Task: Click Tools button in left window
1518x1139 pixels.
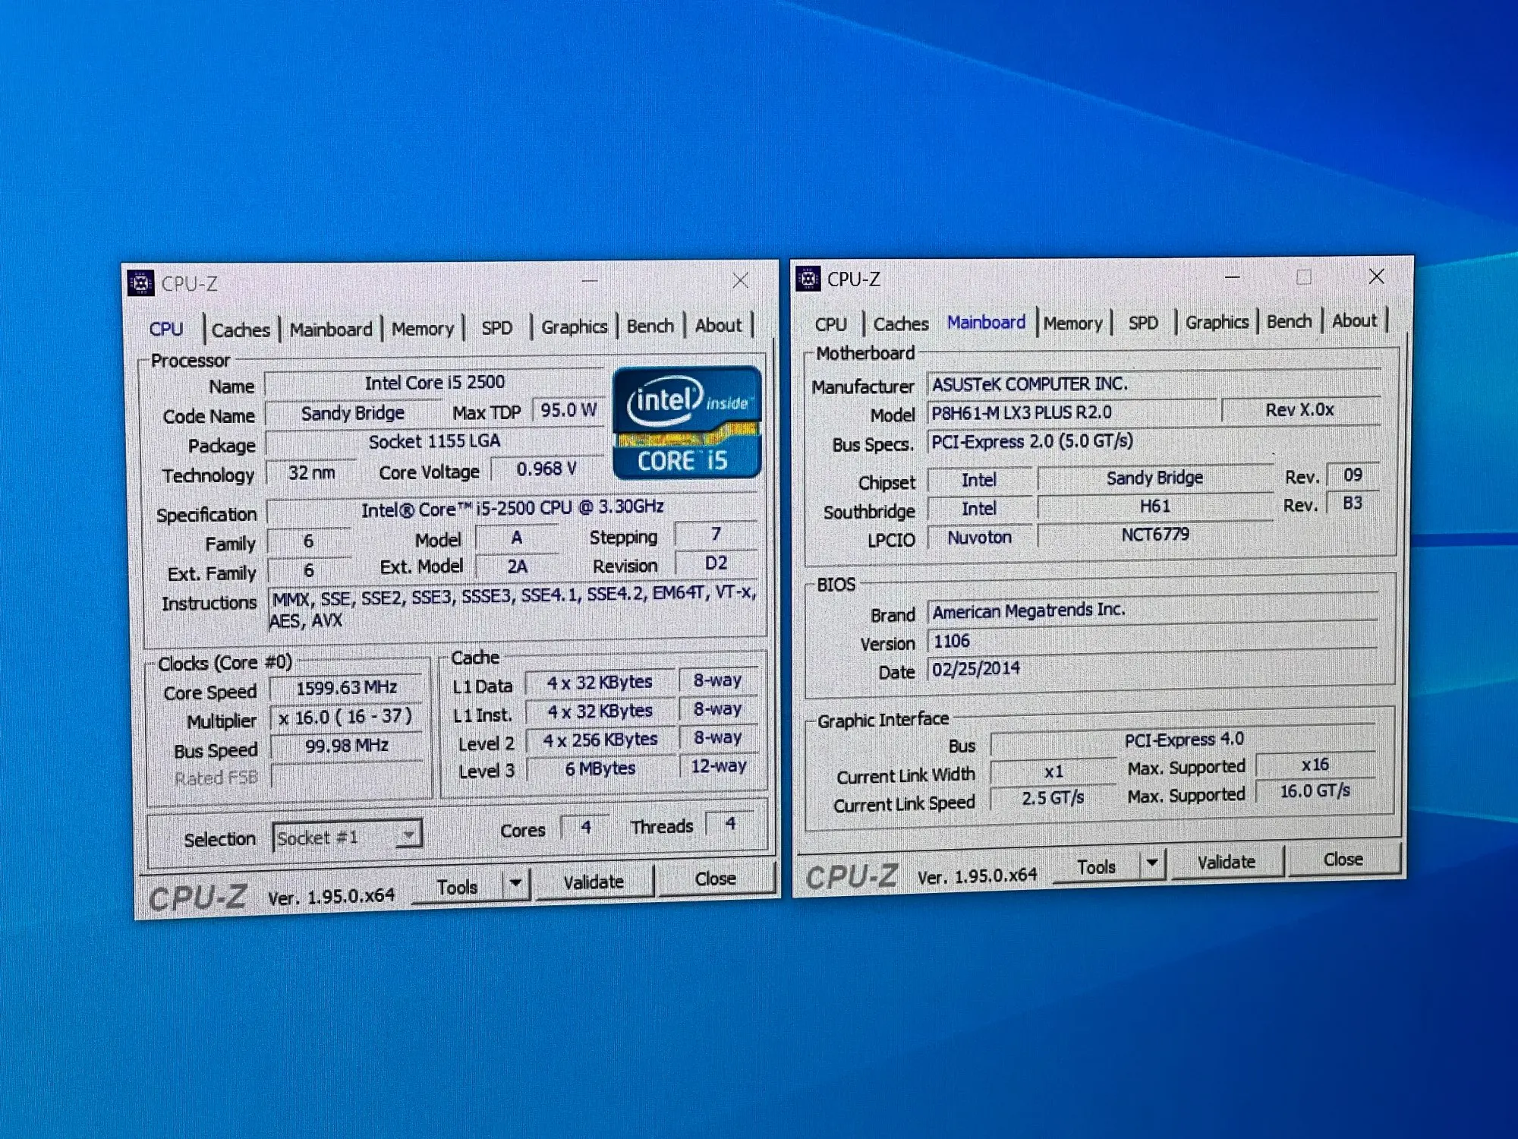Action: pos(457,887)
